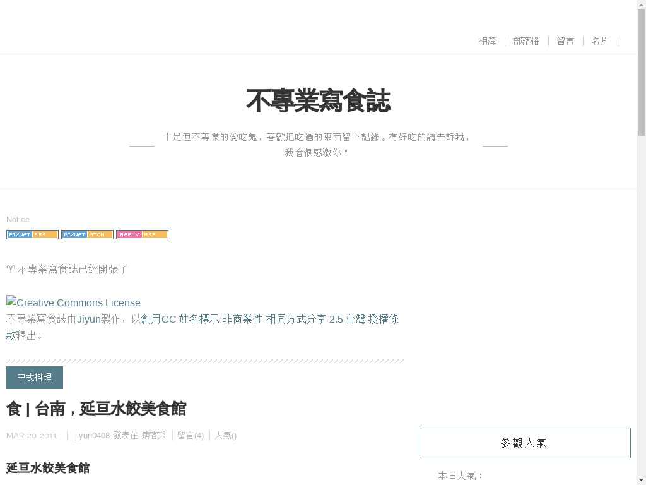Viewport: 646px width, 485px height.
Task: Click the PIXNET RSS feed badge
Action: pos(32,234)
